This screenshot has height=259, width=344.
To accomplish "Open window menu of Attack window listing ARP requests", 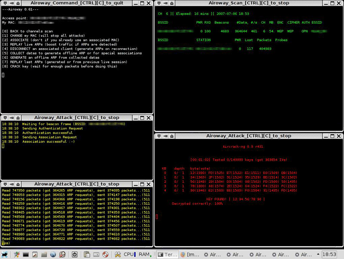I will pyautogui.click(x=5, y=184).
